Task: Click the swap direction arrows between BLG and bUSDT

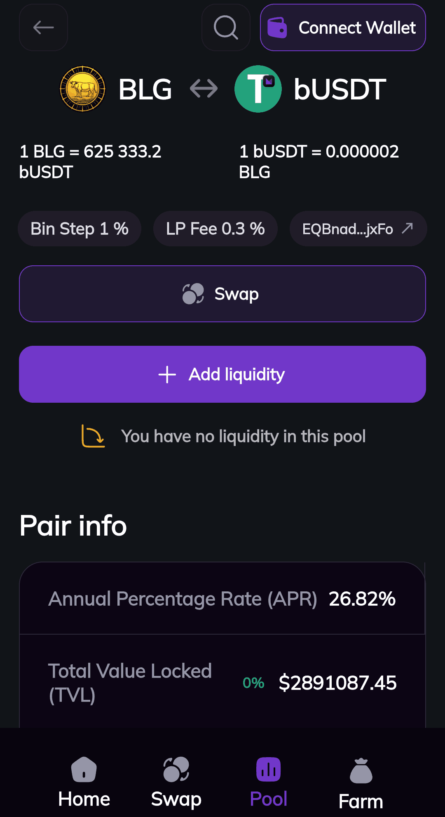Action: point(203,88)
